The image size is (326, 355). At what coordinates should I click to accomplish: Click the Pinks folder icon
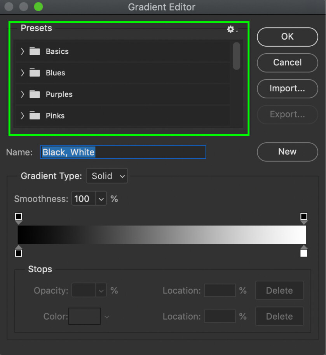coord(35,115)
